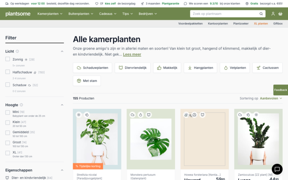Click the Zoek op plantnaam search field
Viewport: 288px width, 180px height.
pyautogui.click(x=228, y=14)
